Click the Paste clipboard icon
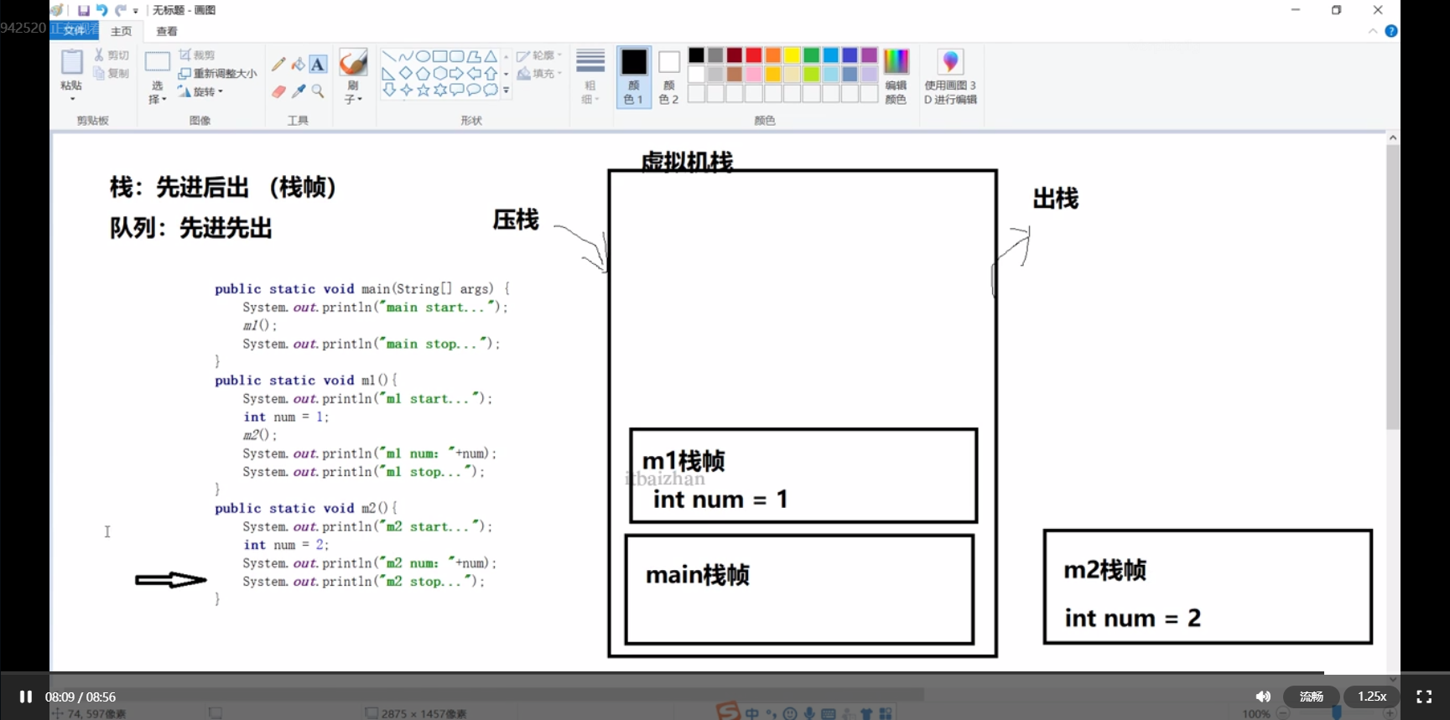Viewport: 1450px width, 720px height. point(71,62)
